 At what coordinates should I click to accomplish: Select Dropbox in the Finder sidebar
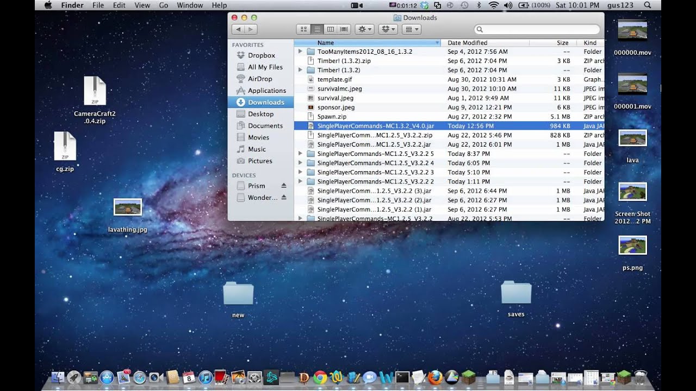261,55
